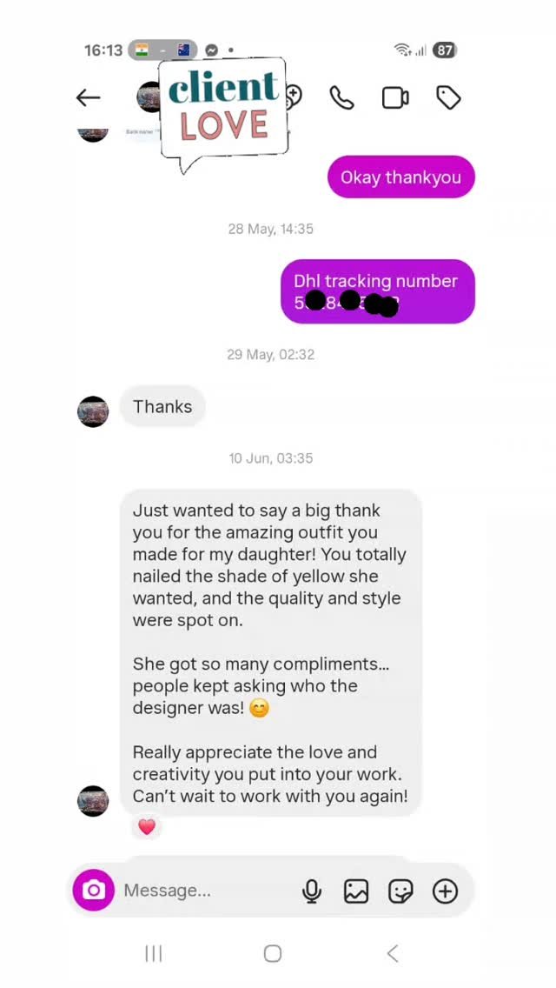This screenshot has width=556, height=988.
Task: Start a video call with camera icon
Action: [395, 97]
